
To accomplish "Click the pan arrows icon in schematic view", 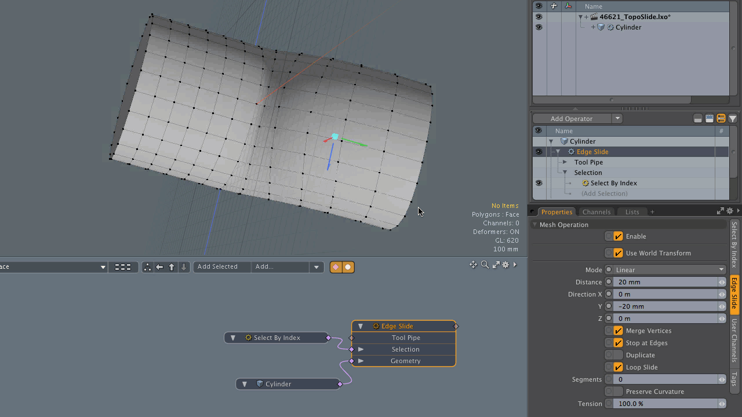I will point(474,265).
